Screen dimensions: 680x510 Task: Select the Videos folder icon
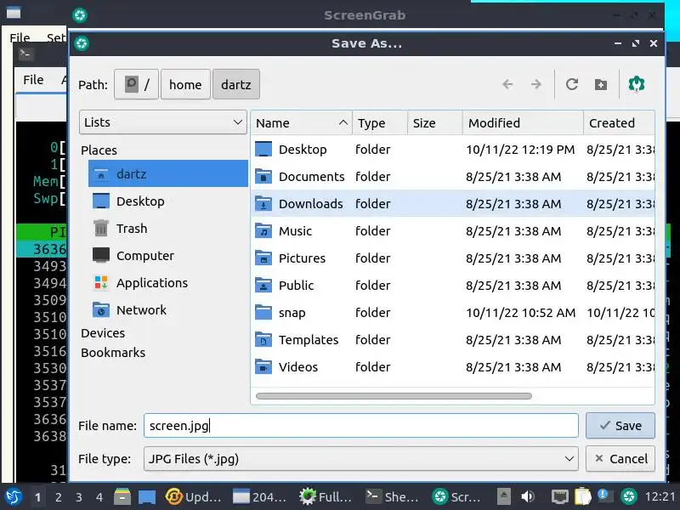coord(263,367)
